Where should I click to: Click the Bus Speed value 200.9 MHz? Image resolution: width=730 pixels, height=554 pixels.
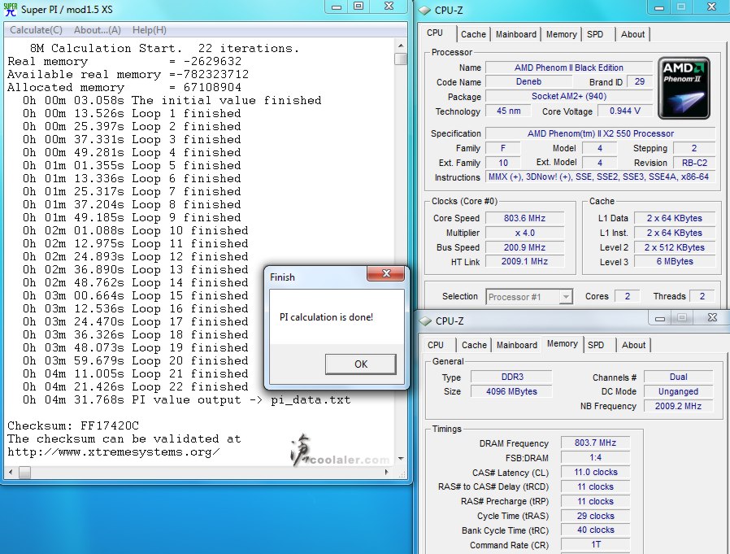click(x=524, y=247)
